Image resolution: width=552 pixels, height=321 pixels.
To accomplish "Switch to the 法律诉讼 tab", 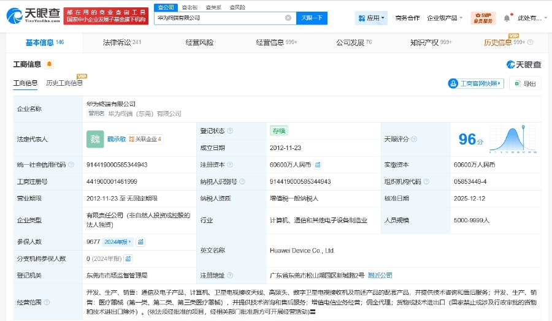I will 121,42.
